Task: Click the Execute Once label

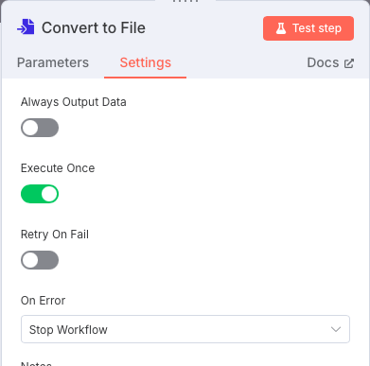Action: pos(58,168)
